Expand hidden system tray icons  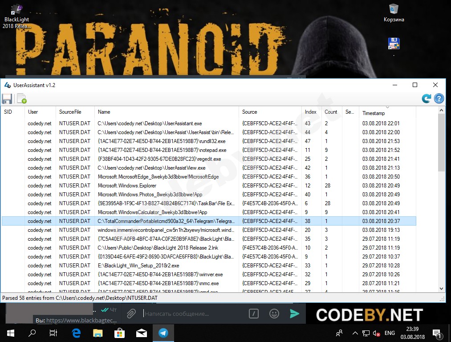[x=355, y=333]
